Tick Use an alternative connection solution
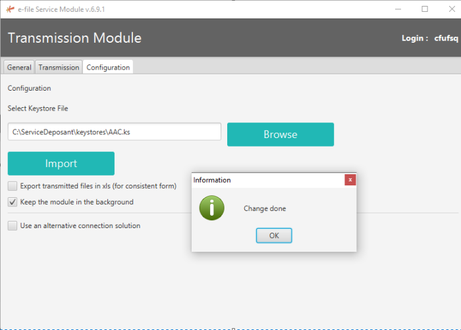Image resolution: width=461 pixels, height=330 pixels. pos(13,225)
